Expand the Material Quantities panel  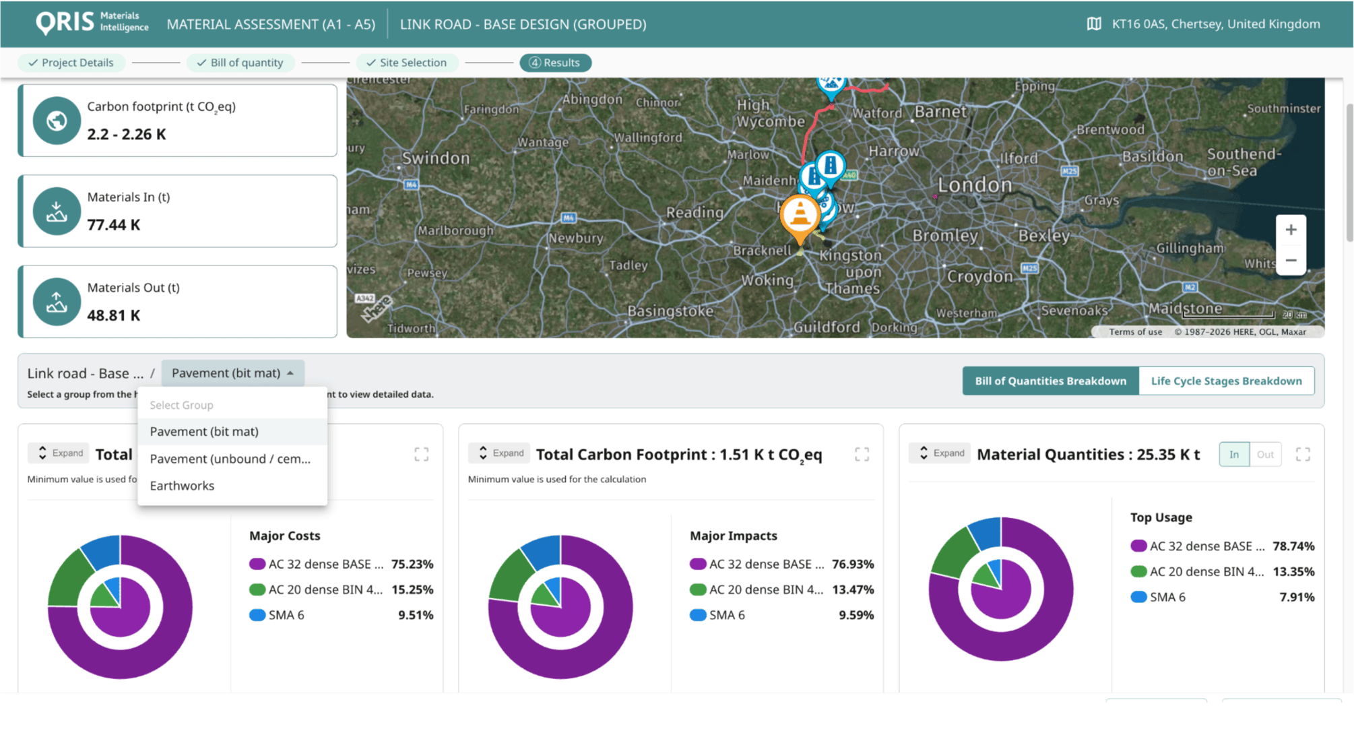940,453
